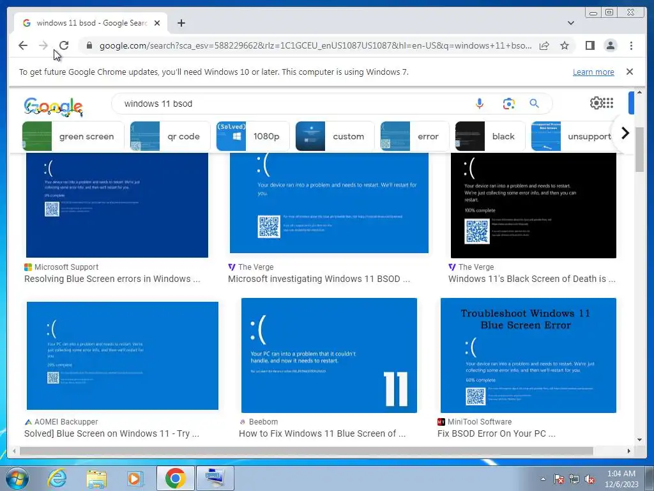Viewport: 654px width, 491px height.
Task: Click the vertical scrollbar thumb
Action: click(639, 150)
